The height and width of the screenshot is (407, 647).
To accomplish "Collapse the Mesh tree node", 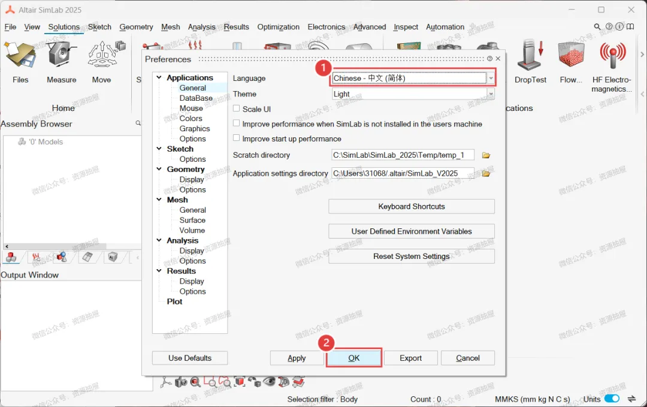I will (x=159, y=200).
